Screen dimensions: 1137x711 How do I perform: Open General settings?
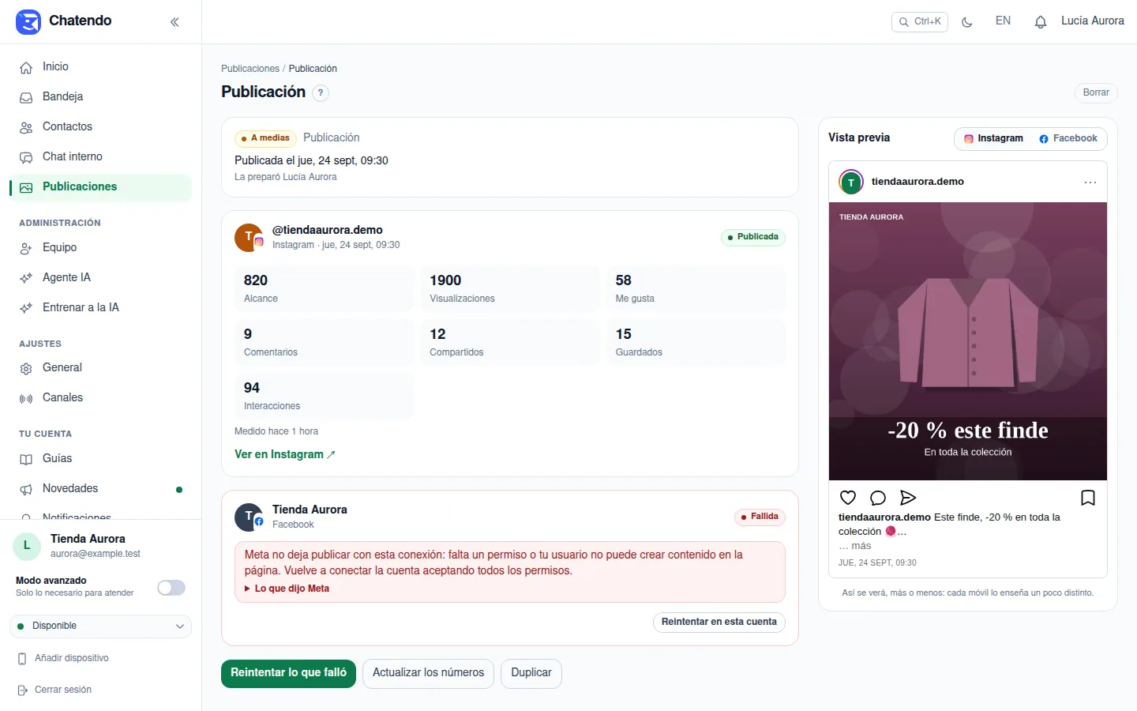click(x=100, y=368)
